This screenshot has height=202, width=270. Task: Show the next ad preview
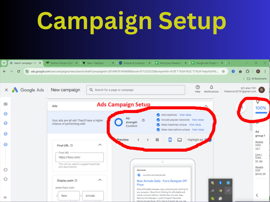(148, 140)
